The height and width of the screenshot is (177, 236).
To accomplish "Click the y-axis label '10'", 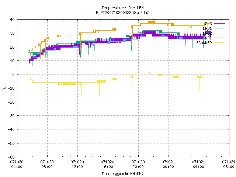I will 12,61.
